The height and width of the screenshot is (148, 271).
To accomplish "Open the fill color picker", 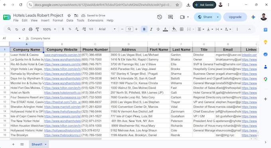I will [174, 29].
